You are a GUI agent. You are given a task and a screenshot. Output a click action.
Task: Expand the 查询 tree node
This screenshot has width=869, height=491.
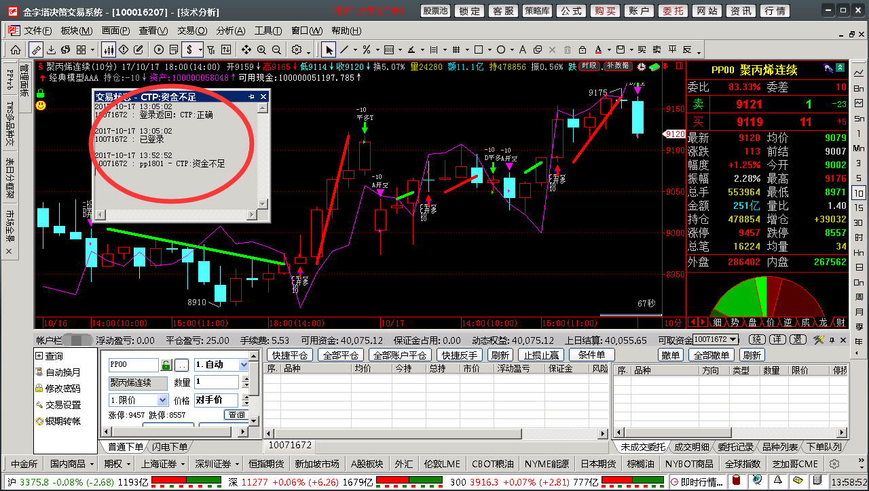coord(39,356)
